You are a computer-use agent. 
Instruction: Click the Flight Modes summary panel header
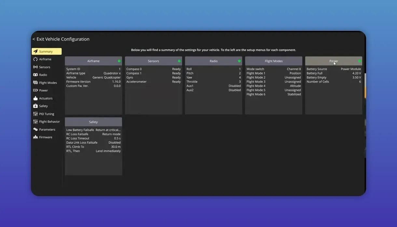(x=273, y=61)
